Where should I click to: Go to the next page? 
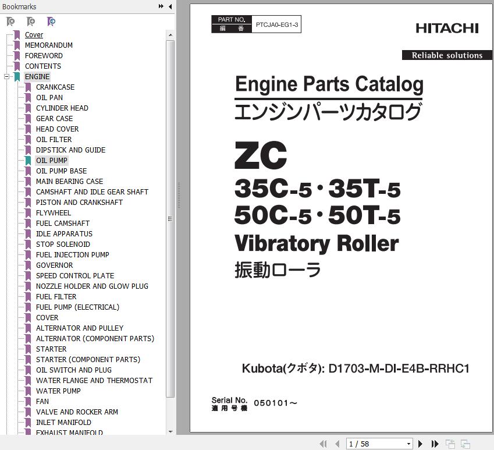(420, 444)
